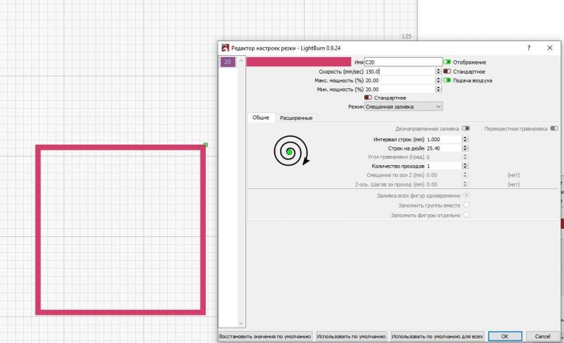The width and height of the screenshot is (564, 343).
Task: Switch to the Общие tab
Action: click(x=261, y=117)
